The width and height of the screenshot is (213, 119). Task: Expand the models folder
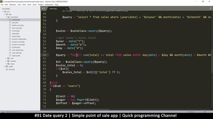pyautogui.click(x=6, y=61)
